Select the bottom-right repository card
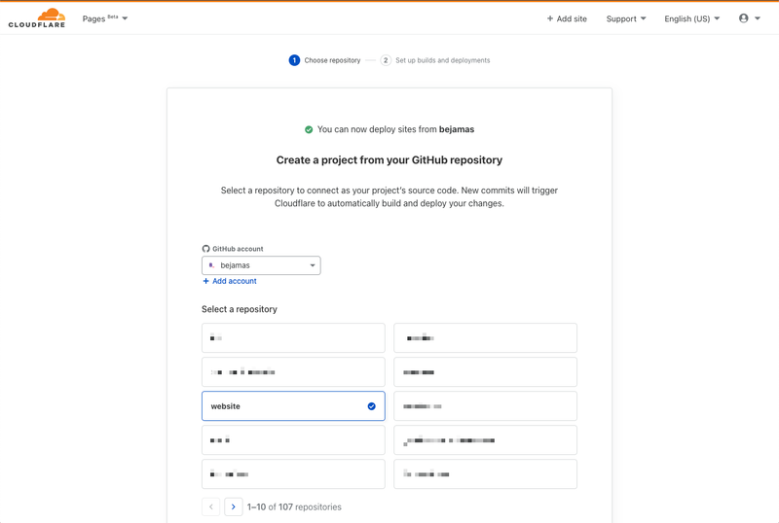Image resolution: width=779 pixels, height=523 pixels. click(485, 473)
